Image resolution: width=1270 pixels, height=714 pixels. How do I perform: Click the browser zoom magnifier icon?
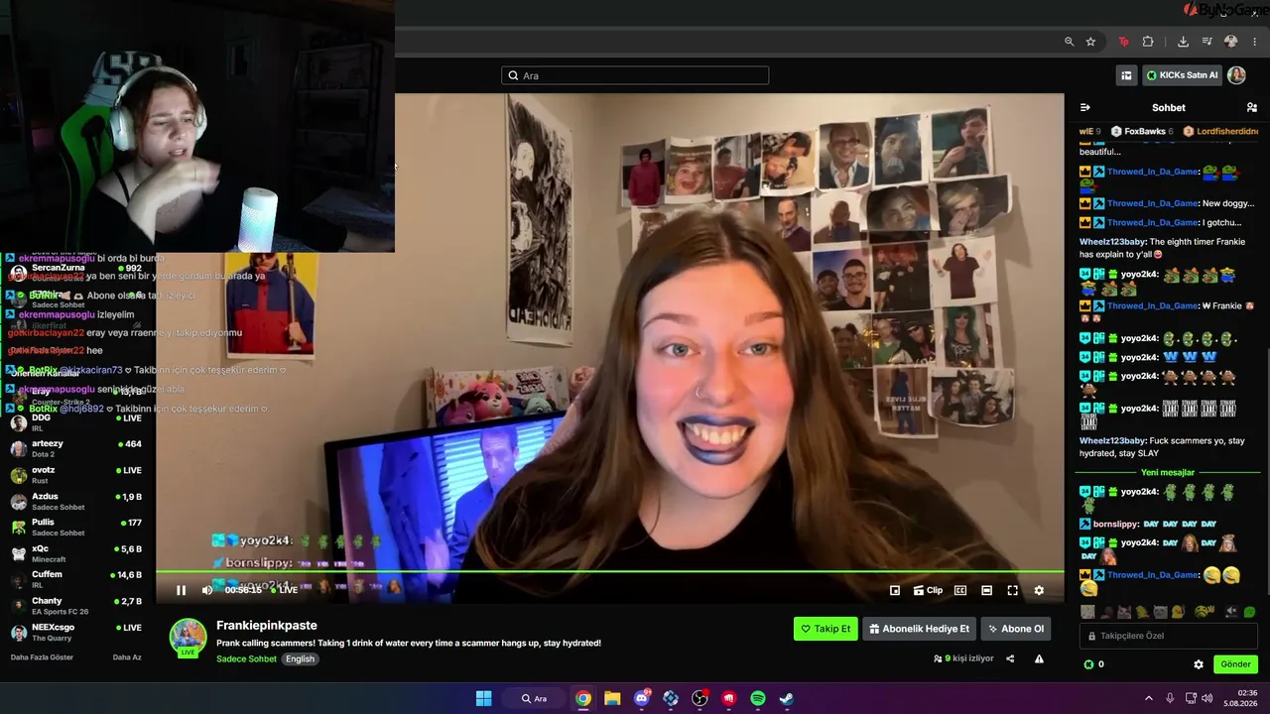click(1069, 42)
